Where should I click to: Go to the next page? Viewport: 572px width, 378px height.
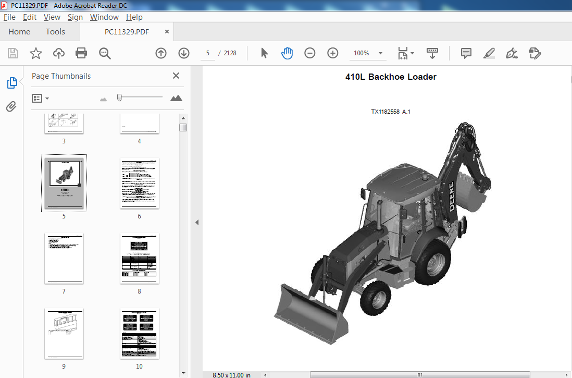184,53
